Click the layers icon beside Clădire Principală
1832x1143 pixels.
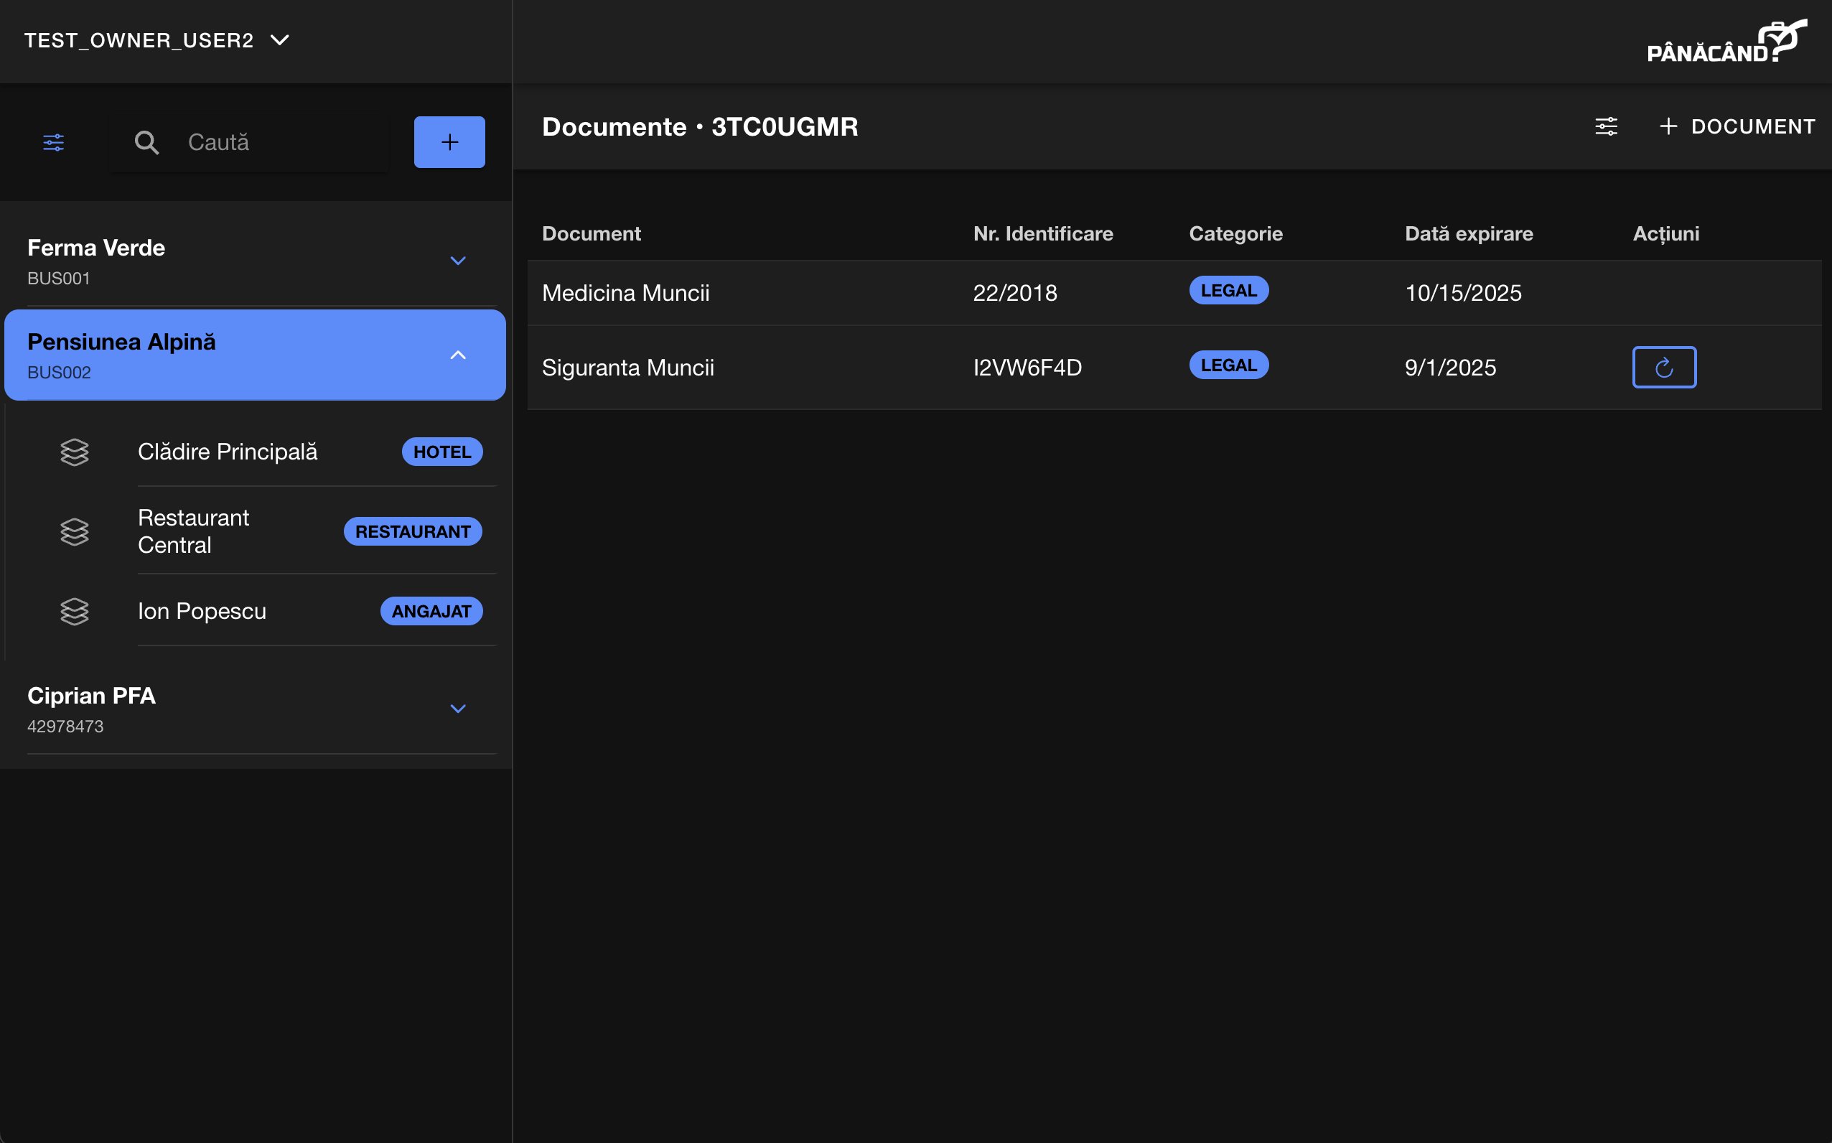click(75, 452)
